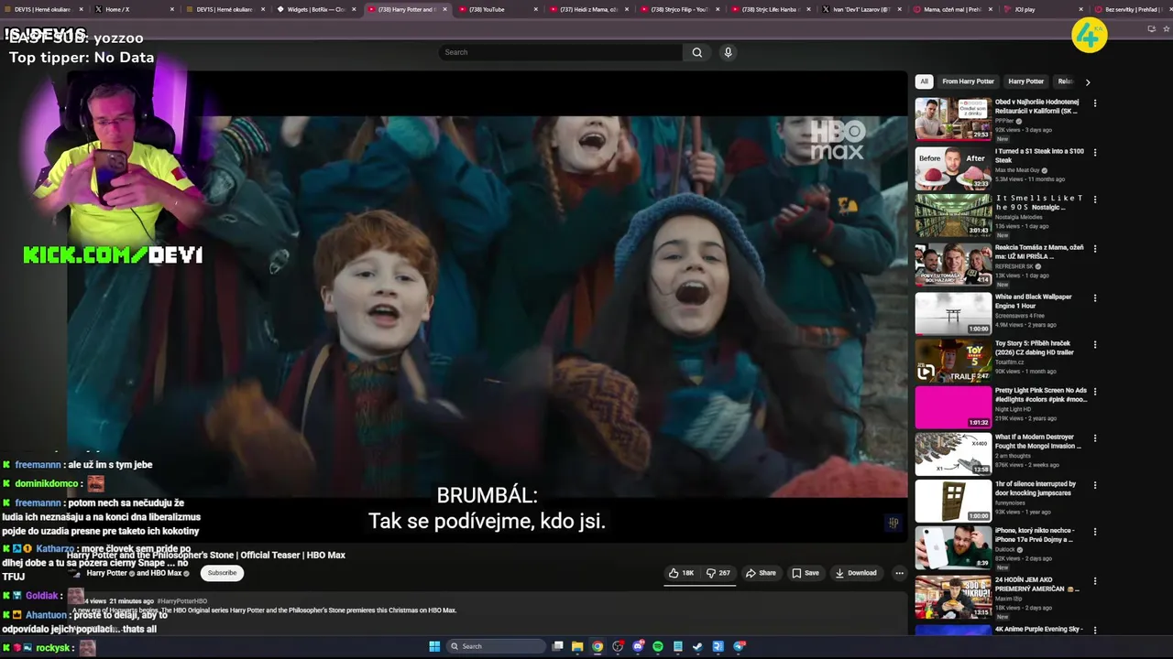The height and width of the screenshot is (659, 1173).
Task: Show more chips with the right arrow
Action: (x=1088, y=81)
